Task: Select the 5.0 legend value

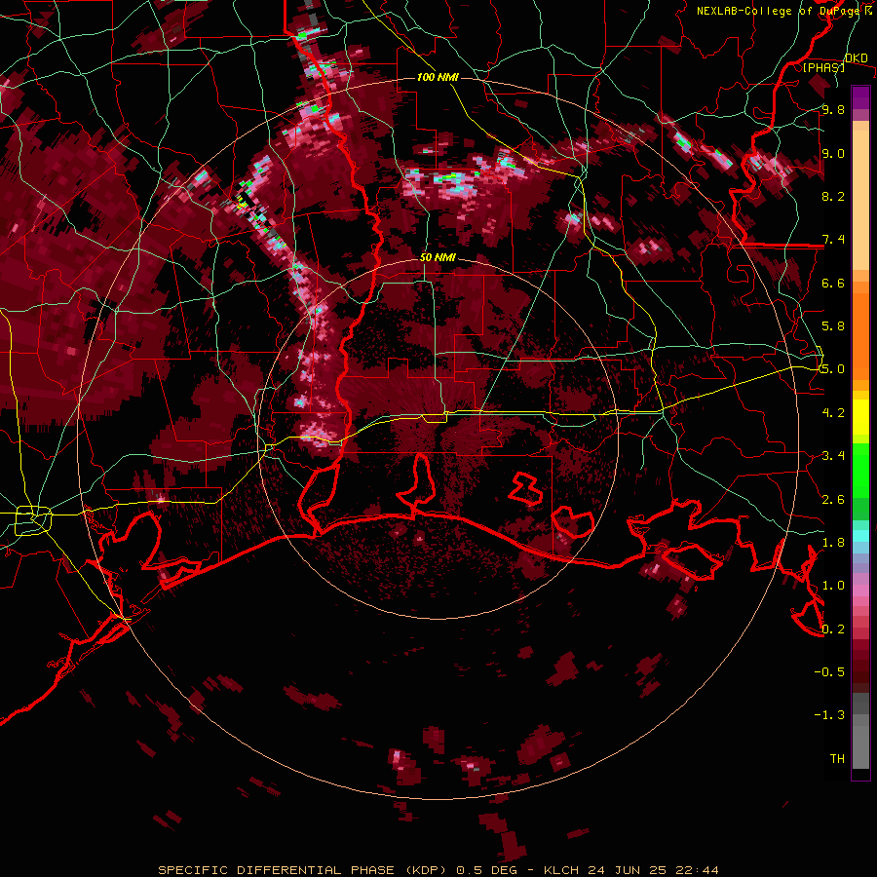Action: click(x=833, y=369)
